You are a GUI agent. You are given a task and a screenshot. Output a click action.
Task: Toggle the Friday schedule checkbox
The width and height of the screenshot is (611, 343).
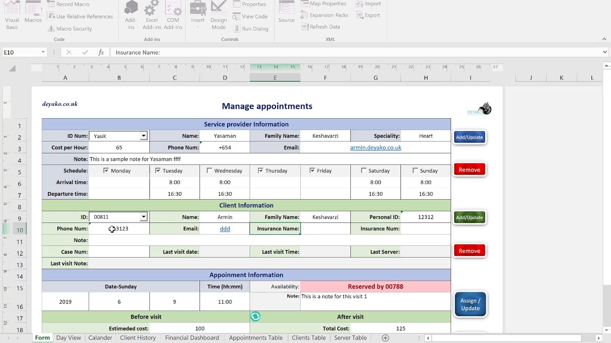pyautogui.click(x=312, y=171)
